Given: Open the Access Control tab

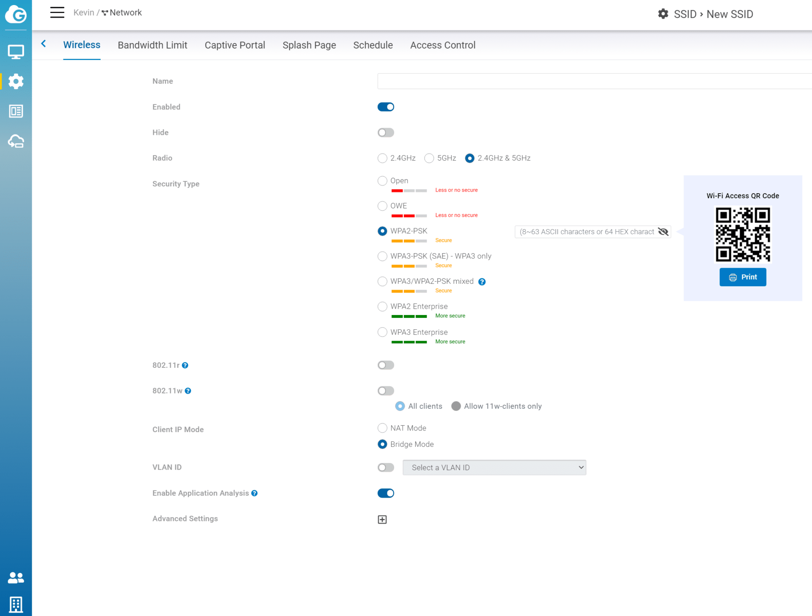Looking at the screenshot, I should [x=443, y=45].
